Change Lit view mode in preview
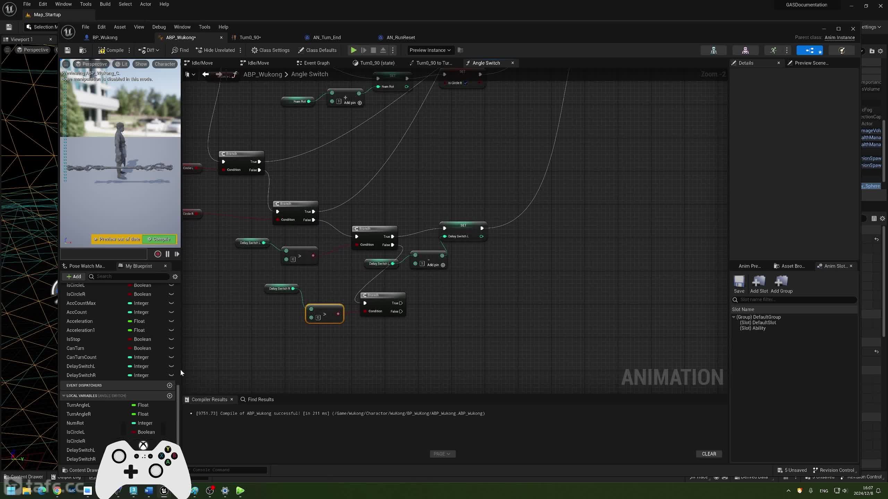The width and height of the screenshot is (888, 499). pyautogui.click(x=121, y=64)
